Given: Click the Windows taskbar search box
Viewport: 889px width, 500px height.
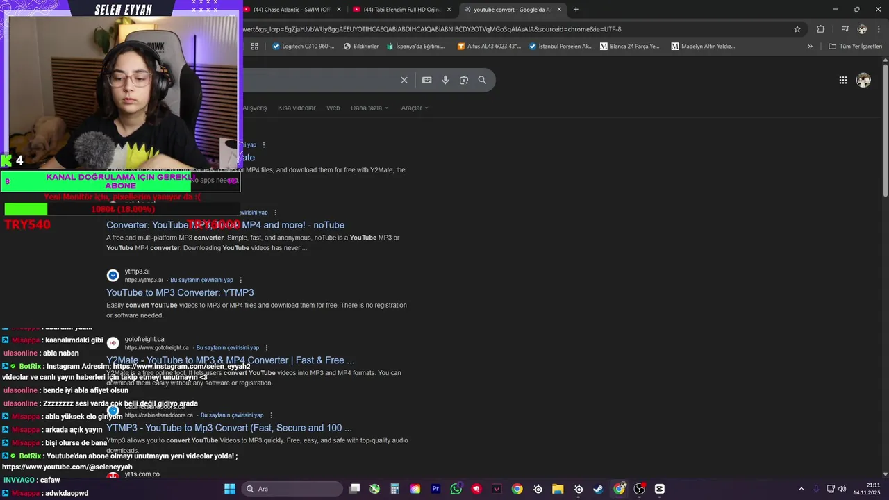Looking at the screenshot, I should coord(292,489).
